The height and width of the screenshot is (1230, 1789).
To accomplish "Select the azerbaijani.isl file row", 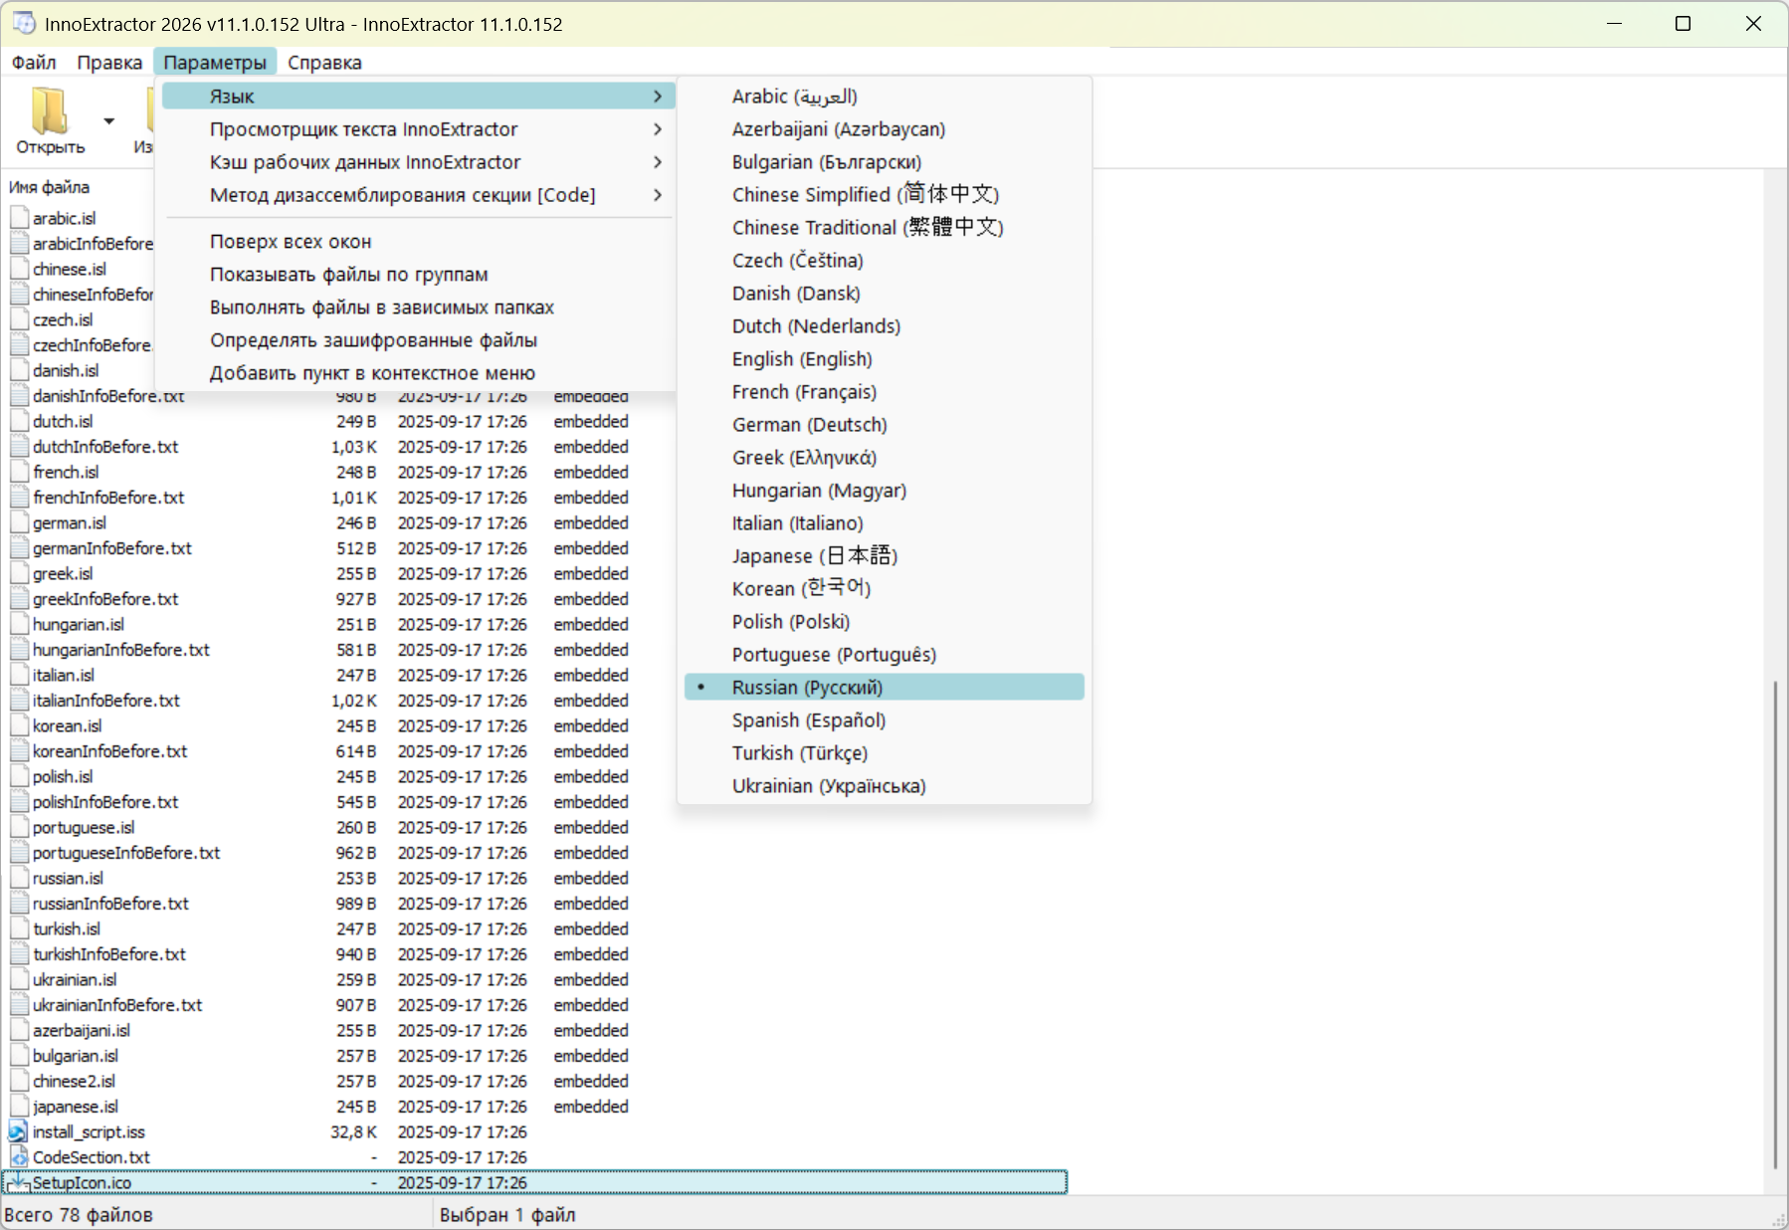I will 534,1031.
